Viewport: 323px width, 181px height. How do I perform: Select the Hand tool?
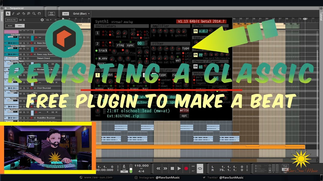[39, 14]
